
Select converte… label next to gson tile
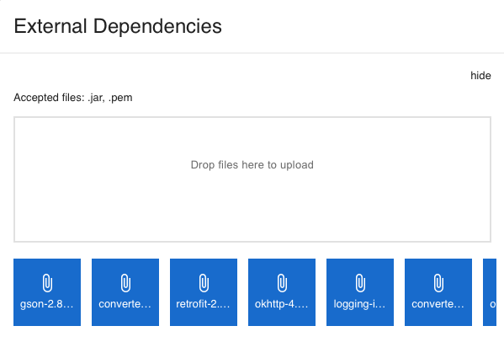click(125, 304)
